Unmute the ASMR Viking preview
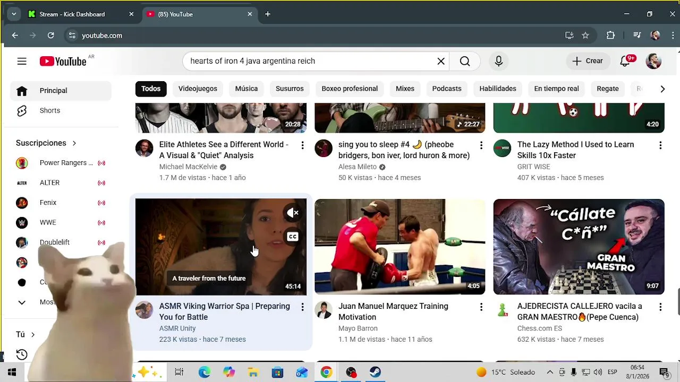Viewport: 680px width, 382px height. (x=293, y=213)
